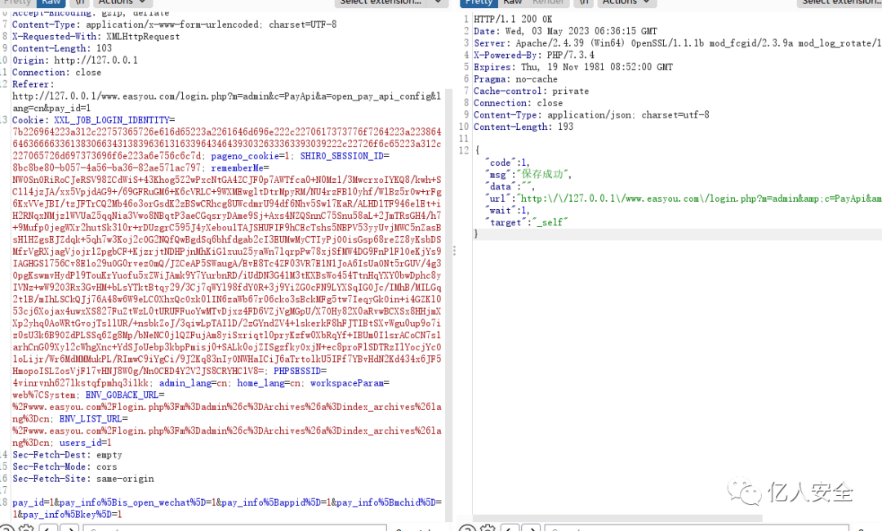Click Sec-Fetch-Dest: empty header

67,455
